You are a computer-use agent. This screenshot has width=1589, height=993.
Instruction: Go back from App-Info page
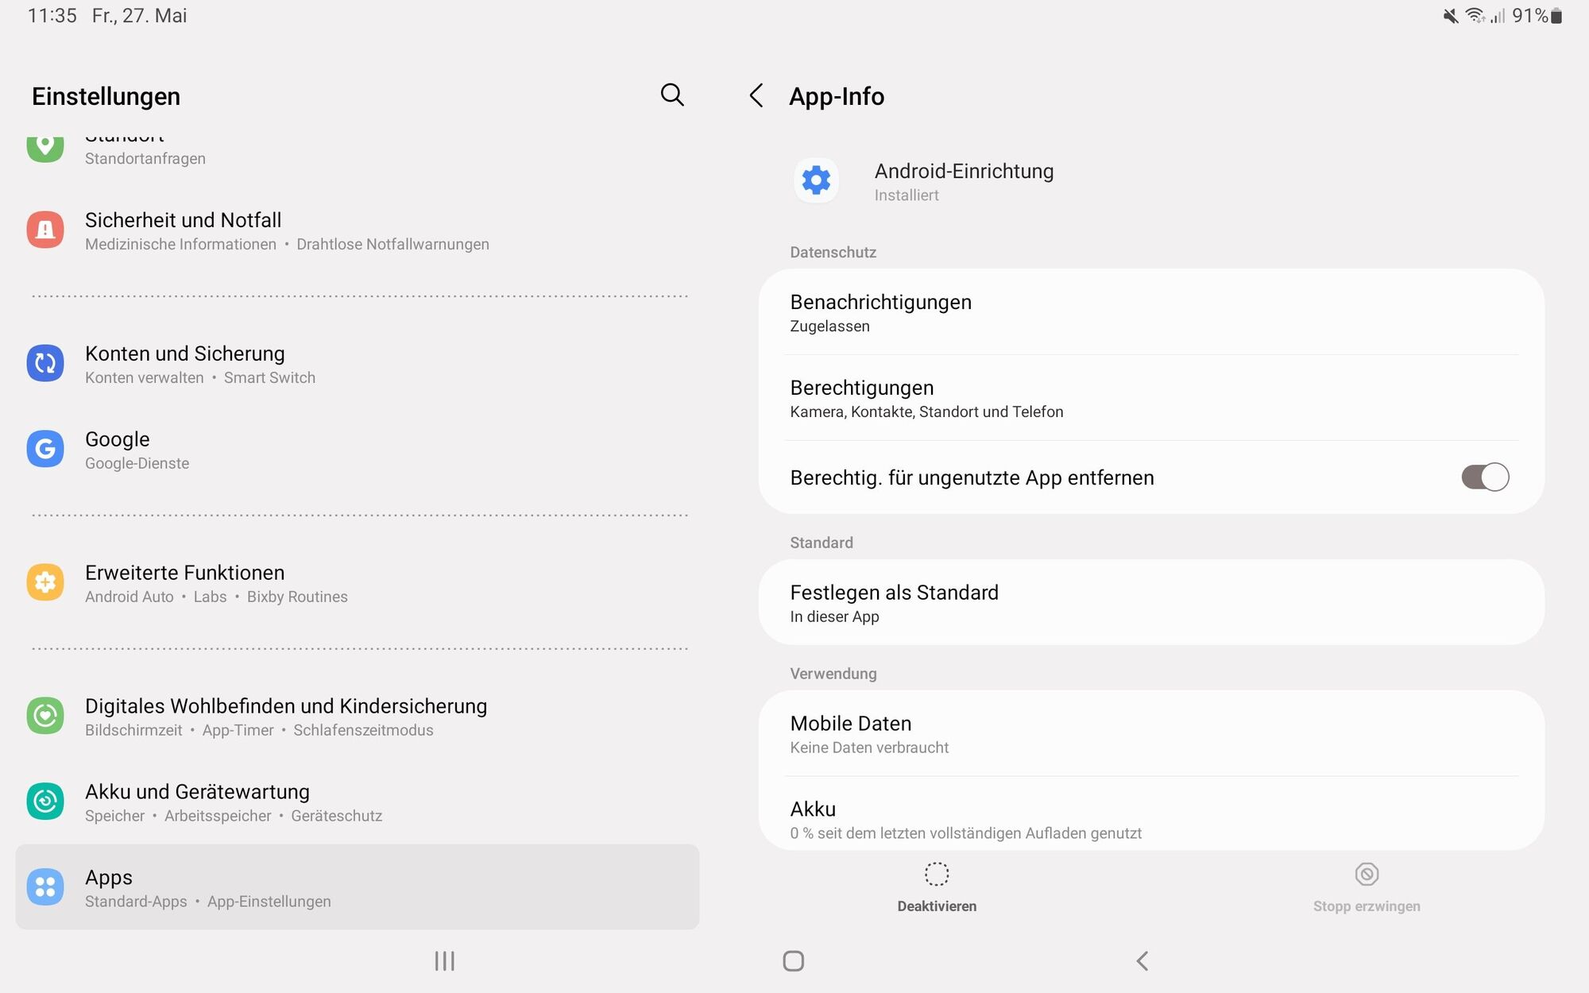(x=756, y=96)
